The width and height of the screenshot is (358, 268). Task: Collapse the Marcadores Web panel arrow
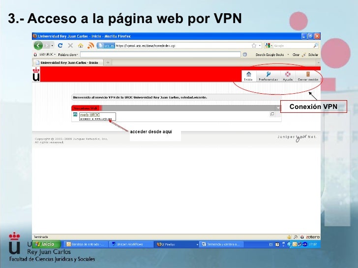point(278,108)
